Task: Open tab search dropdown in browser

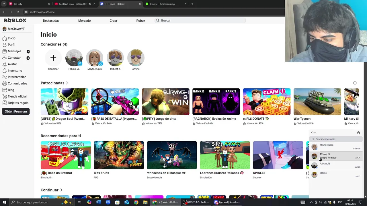Action: click(4, 4)
